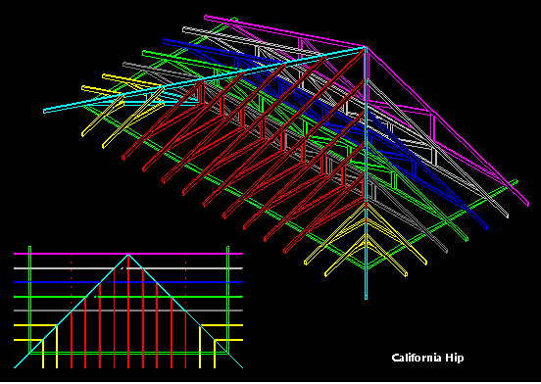Select the magenta horizontal line in plan view

128,254
